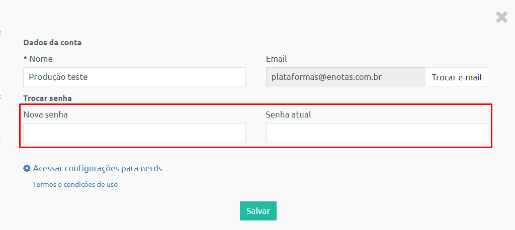Open Acessar configurações para nerds link
This screenshot has width=515, height=230.
(98, 169)
